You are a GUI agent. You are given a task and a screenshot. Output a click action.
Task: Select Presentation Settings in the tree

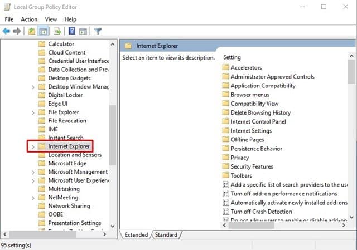74,223
